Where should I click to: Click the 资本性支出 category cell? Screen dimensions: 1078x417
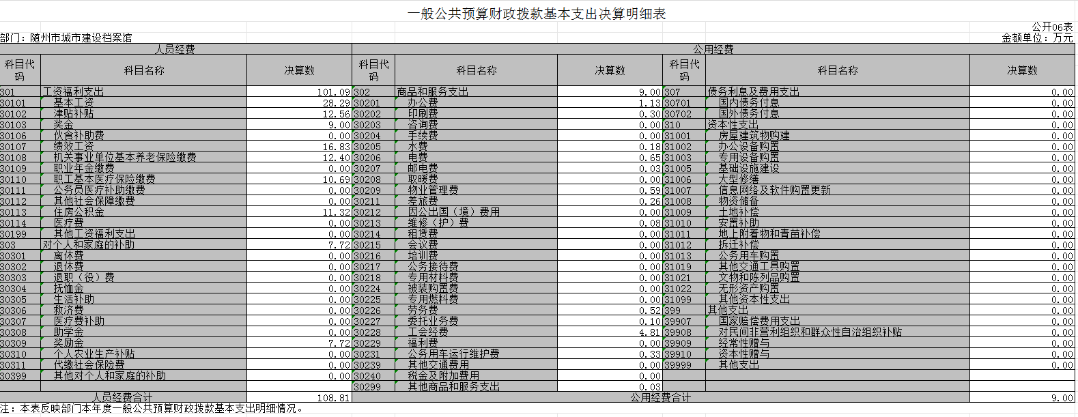838,125
